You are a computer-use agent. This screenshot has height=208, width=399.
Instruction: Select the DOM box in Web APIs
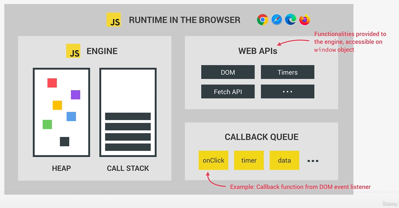coord(228,72)
